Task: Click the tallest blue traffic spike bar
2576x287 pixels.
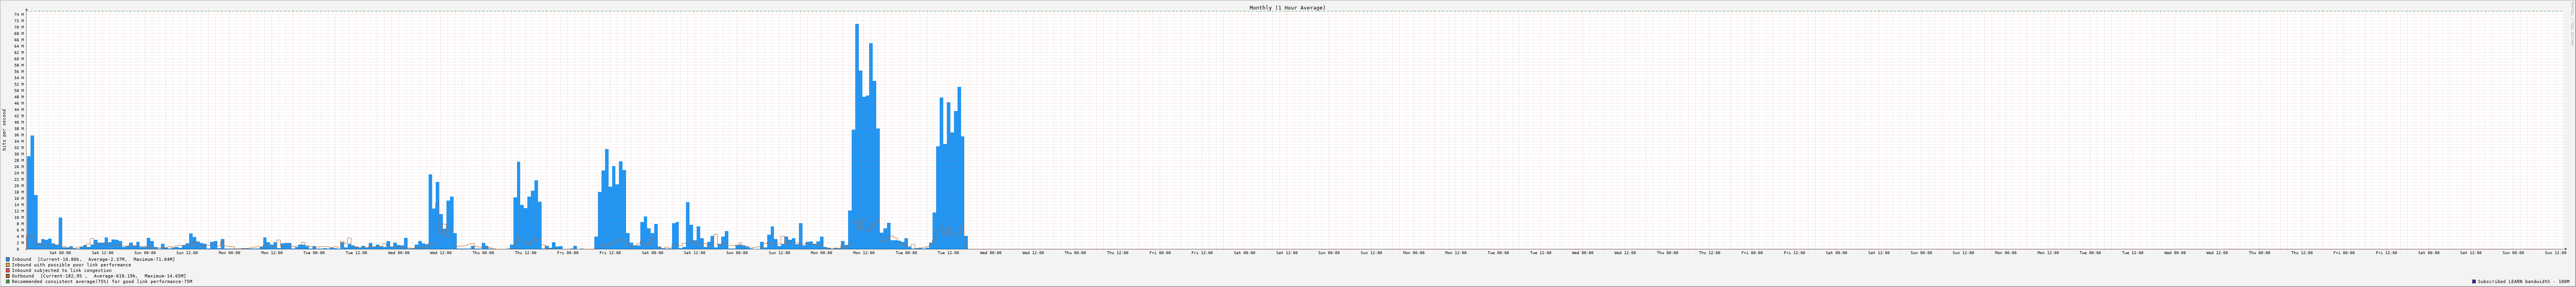Action: [857, 136]
